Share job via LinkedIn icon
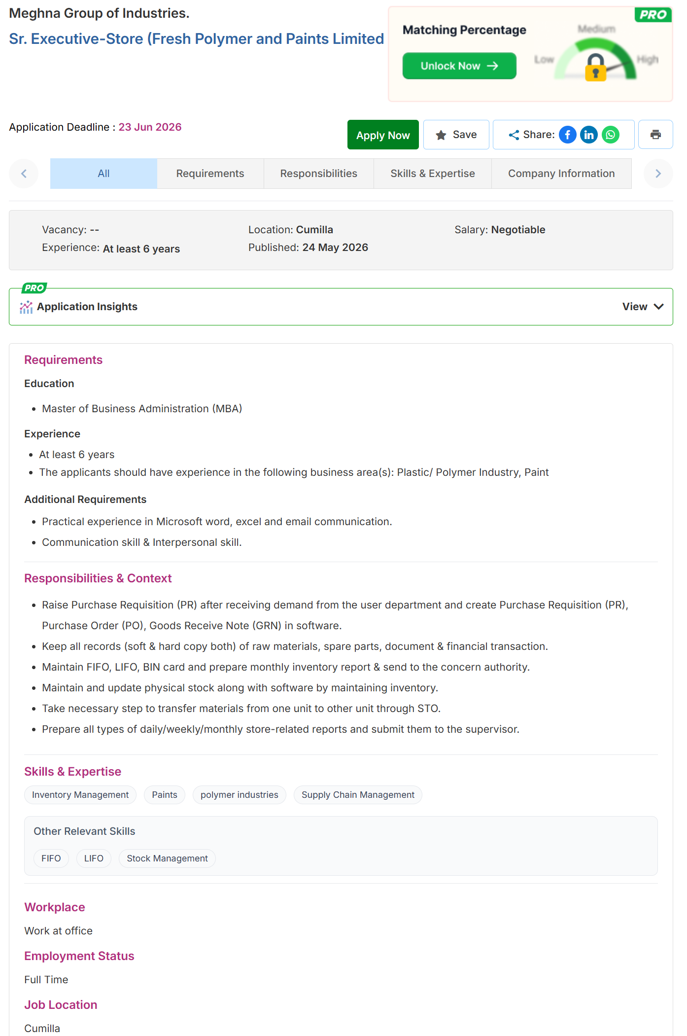Image resolution: width=687 pixels, height=1036 pixels. coord(589,135)
